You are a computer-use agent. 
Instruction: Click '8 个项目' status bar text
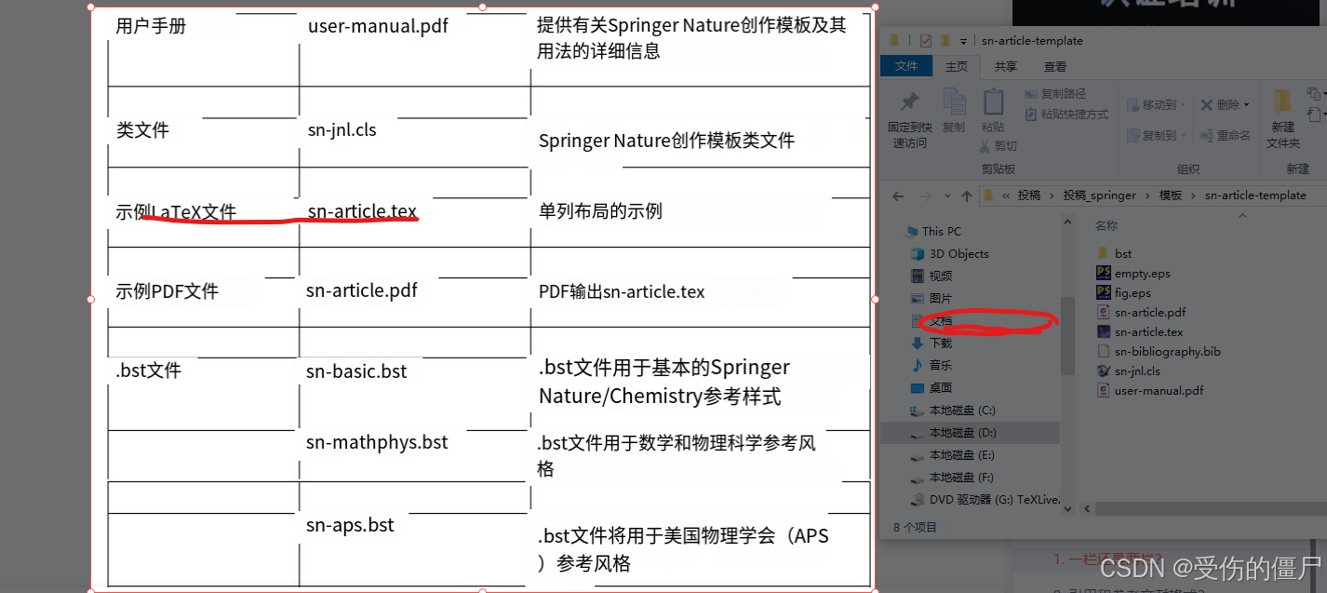pos(916,527)
